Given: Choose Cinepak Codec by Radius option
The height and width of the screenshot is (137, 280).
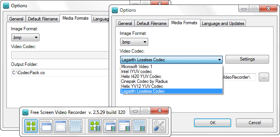Looking at the screenshot, I should click(x=171, y=81).
